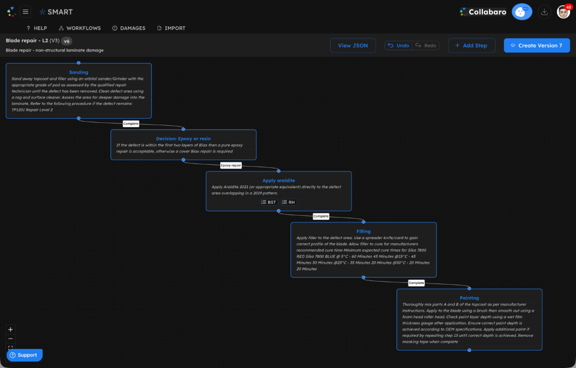
Task: Zoom out with the minus control
Action: pyautogui.click(x=10, y=339)
